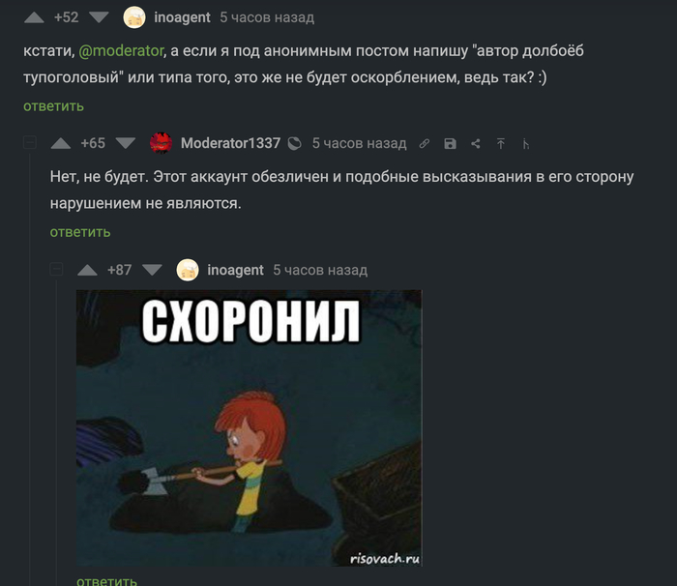Reply to Moderator1337's comment

pos(80,232)
